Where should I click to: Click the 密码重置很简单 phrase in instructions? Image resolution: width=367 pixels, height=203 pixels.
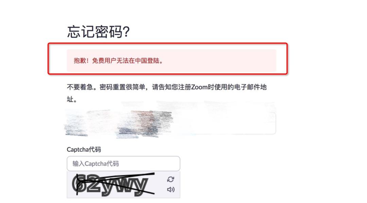coord(122,87)
